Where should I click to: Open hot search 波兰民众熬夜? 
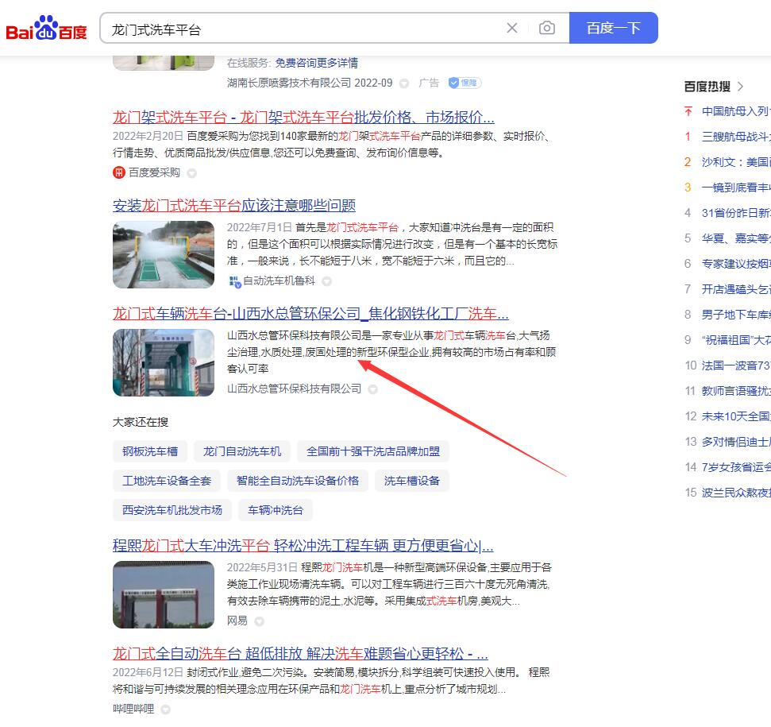(x=736, y=493)
